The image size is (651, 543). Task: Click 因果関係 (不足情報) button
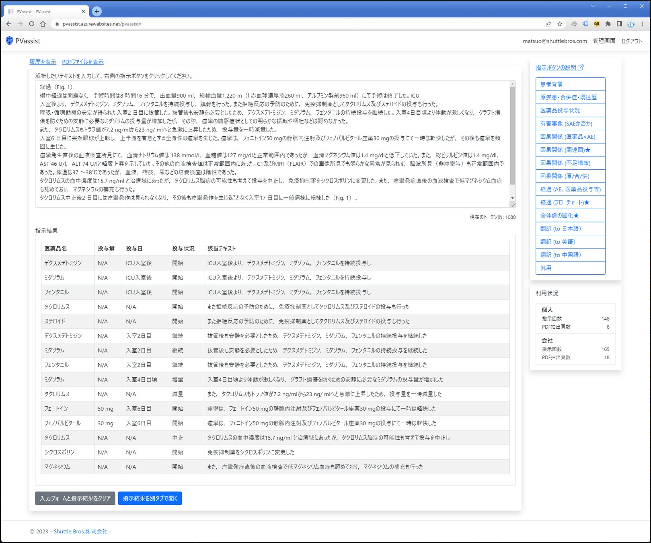(570, 163)
